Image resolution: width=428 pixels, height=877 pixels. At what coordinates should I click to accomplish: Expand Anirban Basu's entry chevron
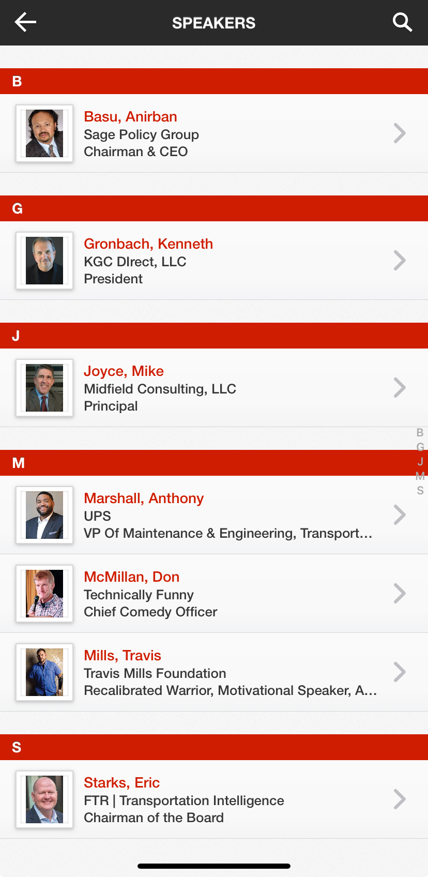click(x=399, y=133)
